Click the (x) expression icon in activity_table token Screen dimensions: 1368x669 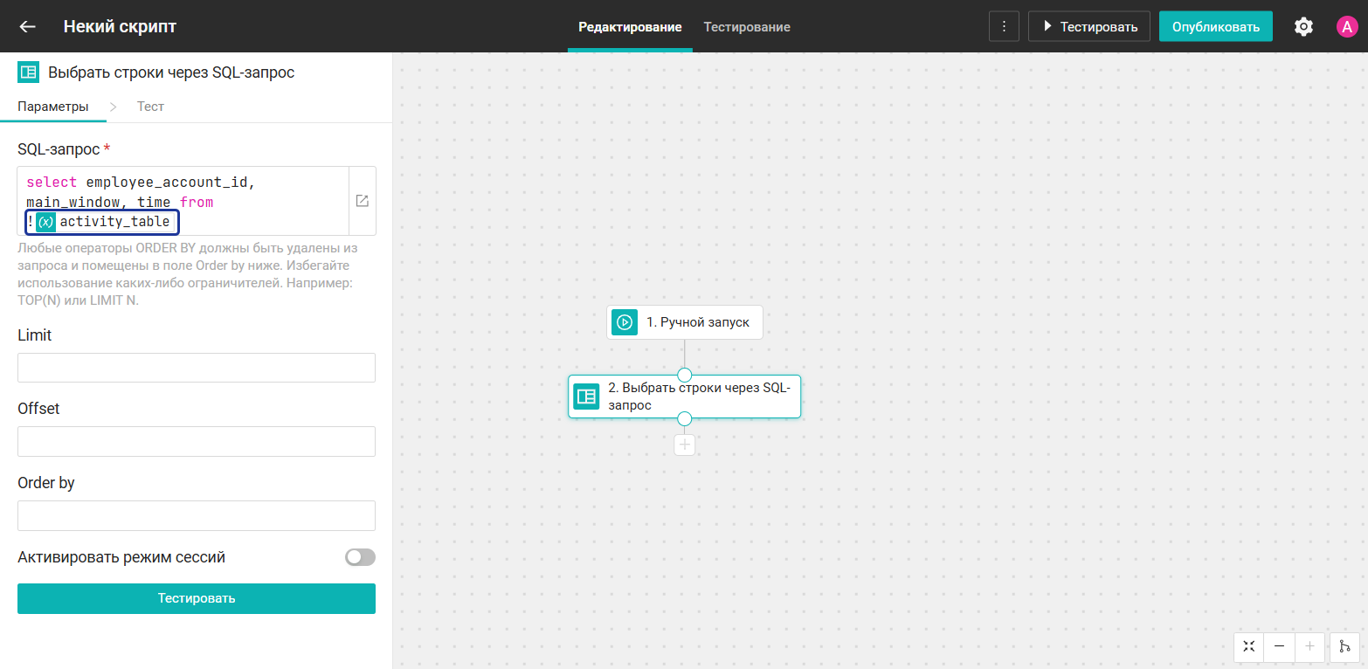pyautogui.click(x=45, y=222)
